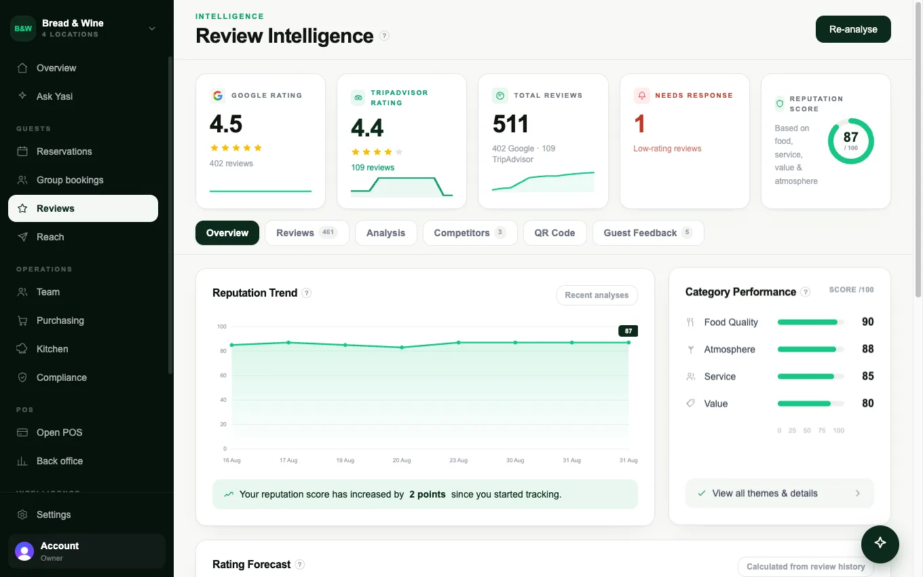Open Ask Yasi in the sidebar
The image size is (923, 577).
(x=83, y=96)
